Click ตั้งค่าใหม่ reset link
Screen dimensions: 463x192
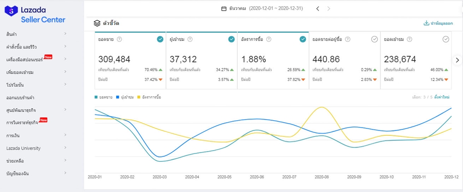[442, 97]
